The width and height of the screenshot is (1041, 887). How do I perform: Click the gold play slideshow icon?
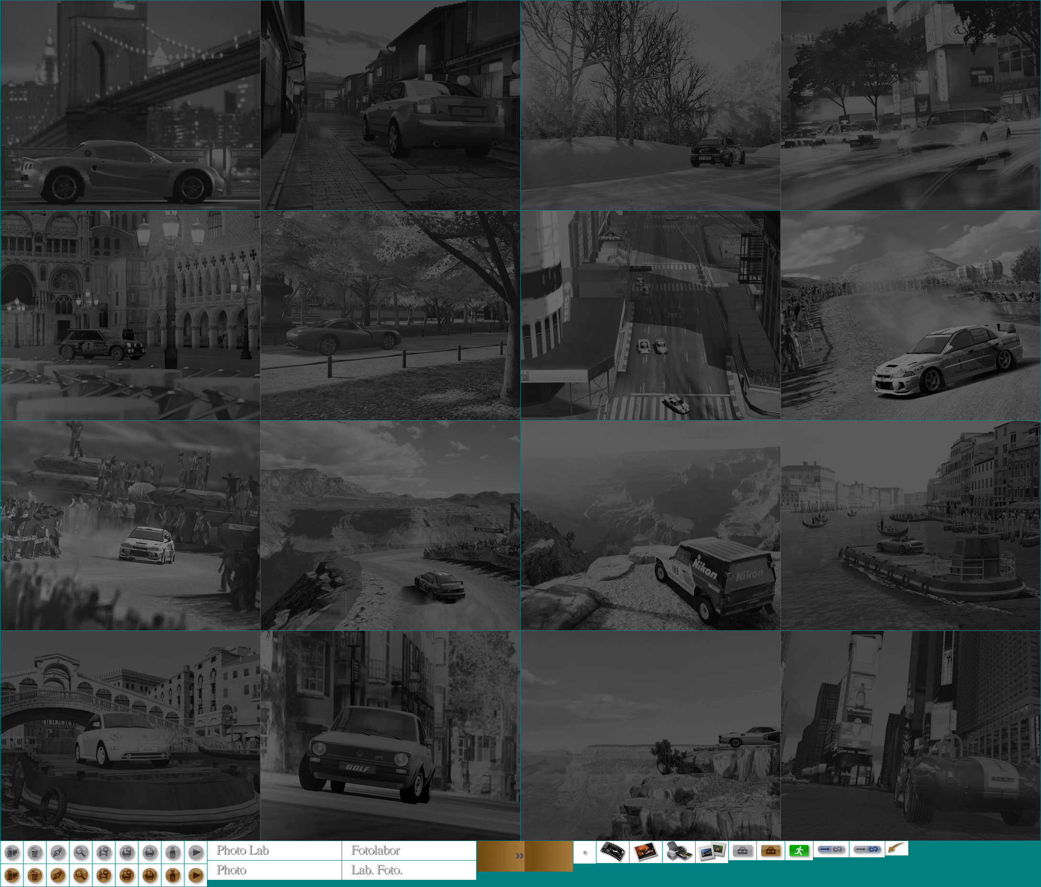click(196, 876)
